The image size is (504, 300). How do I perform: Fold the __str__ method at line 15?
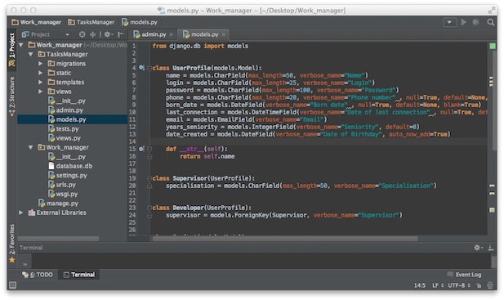click(x=149, y=150)
